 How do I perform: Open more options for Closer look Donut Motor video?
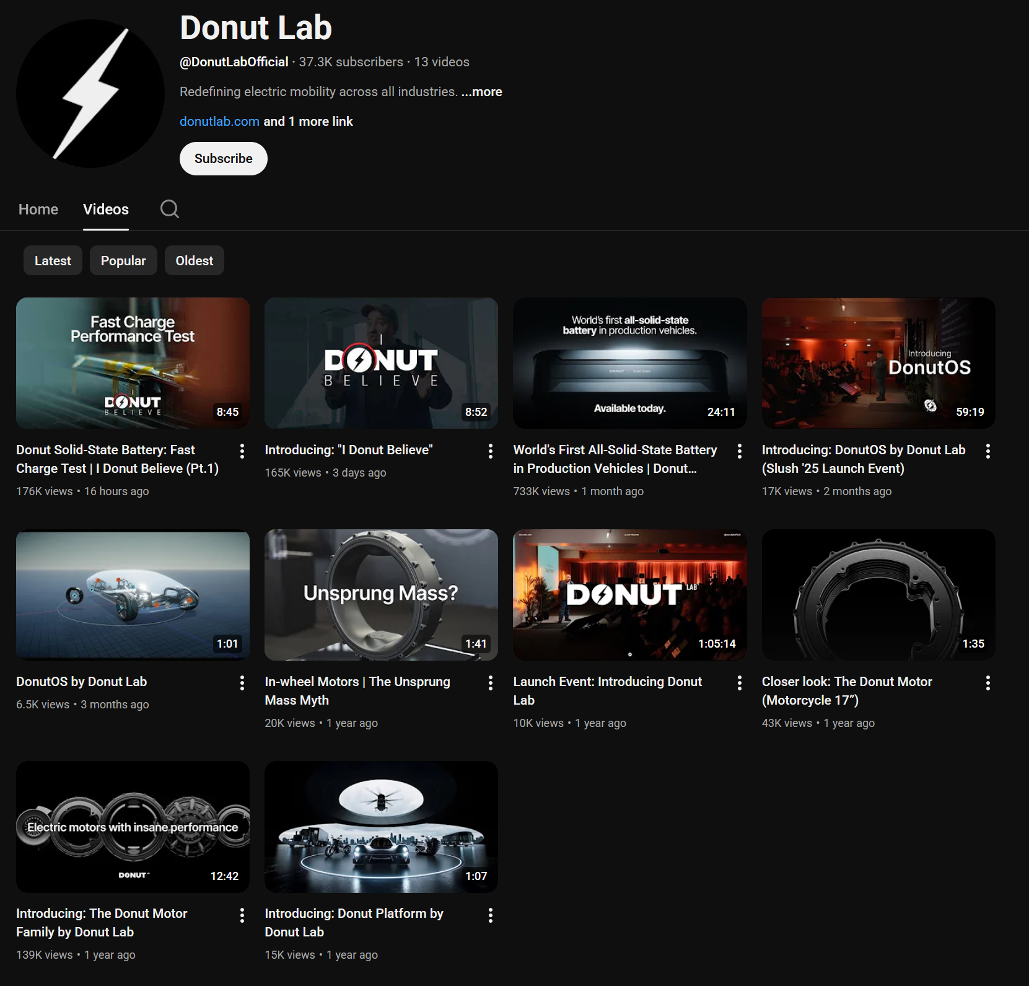pos(988,683)
